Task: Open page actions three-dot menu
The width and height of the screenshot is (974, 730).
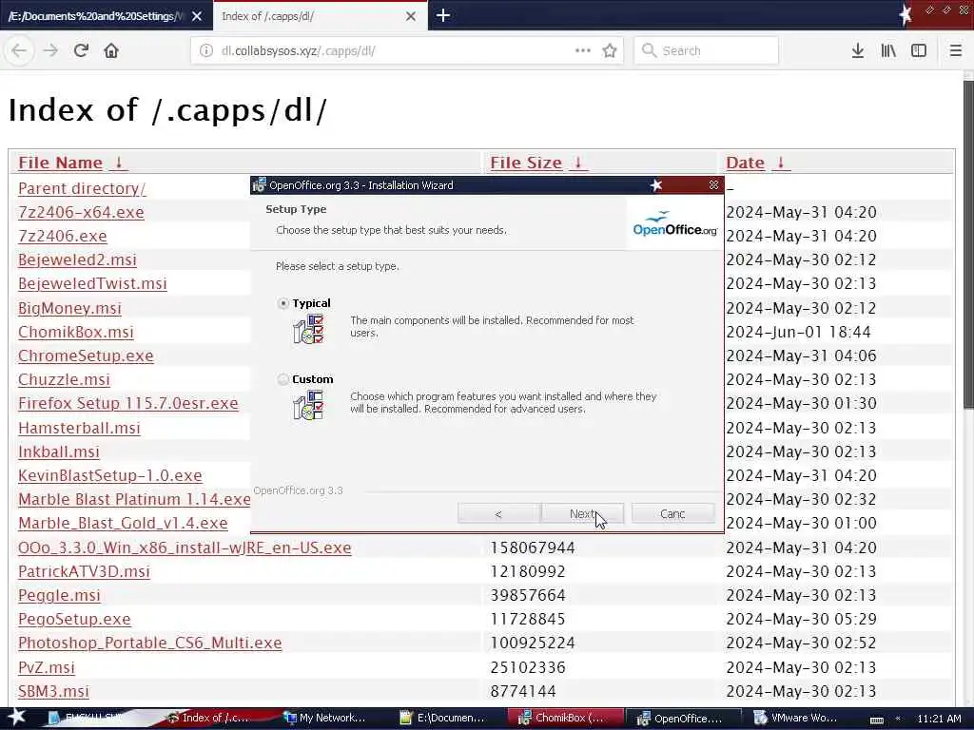Action: (x=583, y=50)
